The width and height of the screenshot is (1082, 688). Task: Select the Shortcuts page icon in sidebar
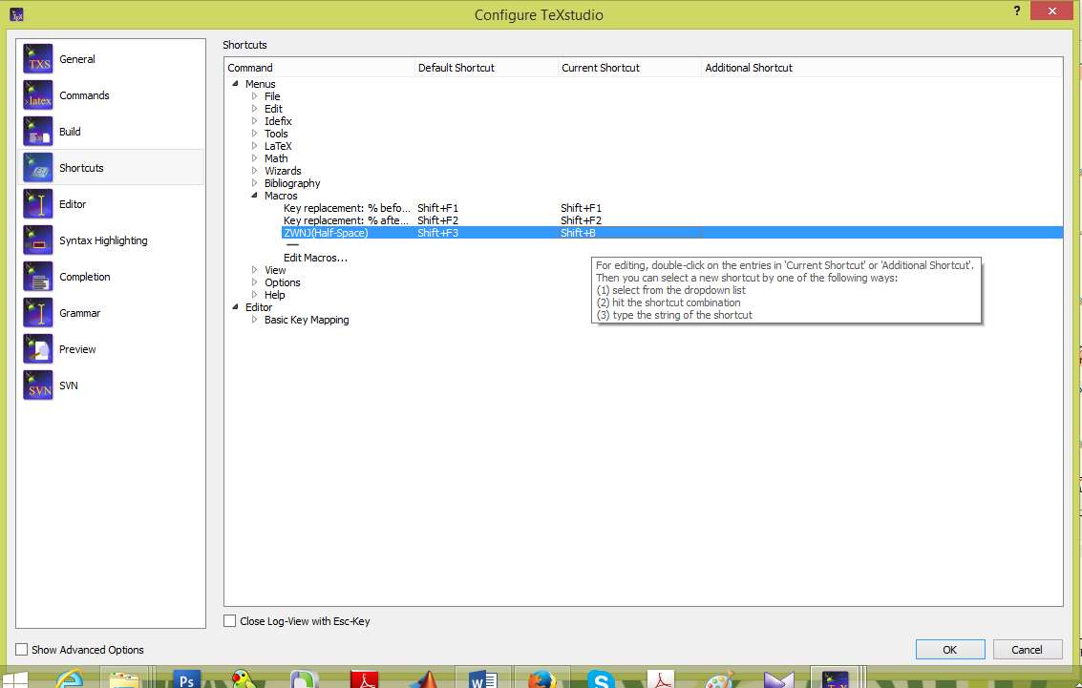point(38,168)
